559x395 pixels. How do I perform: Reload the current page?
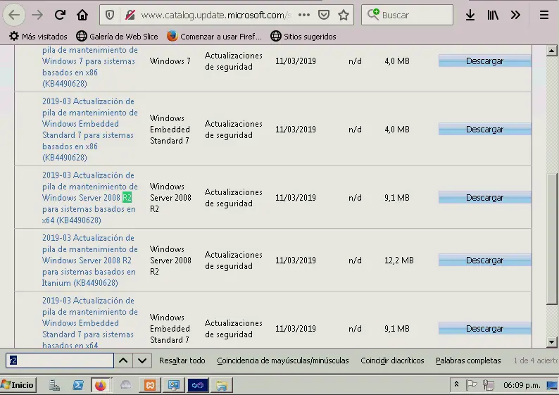coord(60,15)
